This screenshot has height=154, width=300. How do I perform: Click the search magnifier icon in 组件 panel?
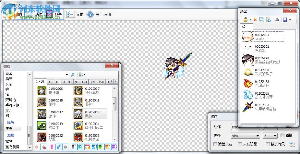click(73, 75)
